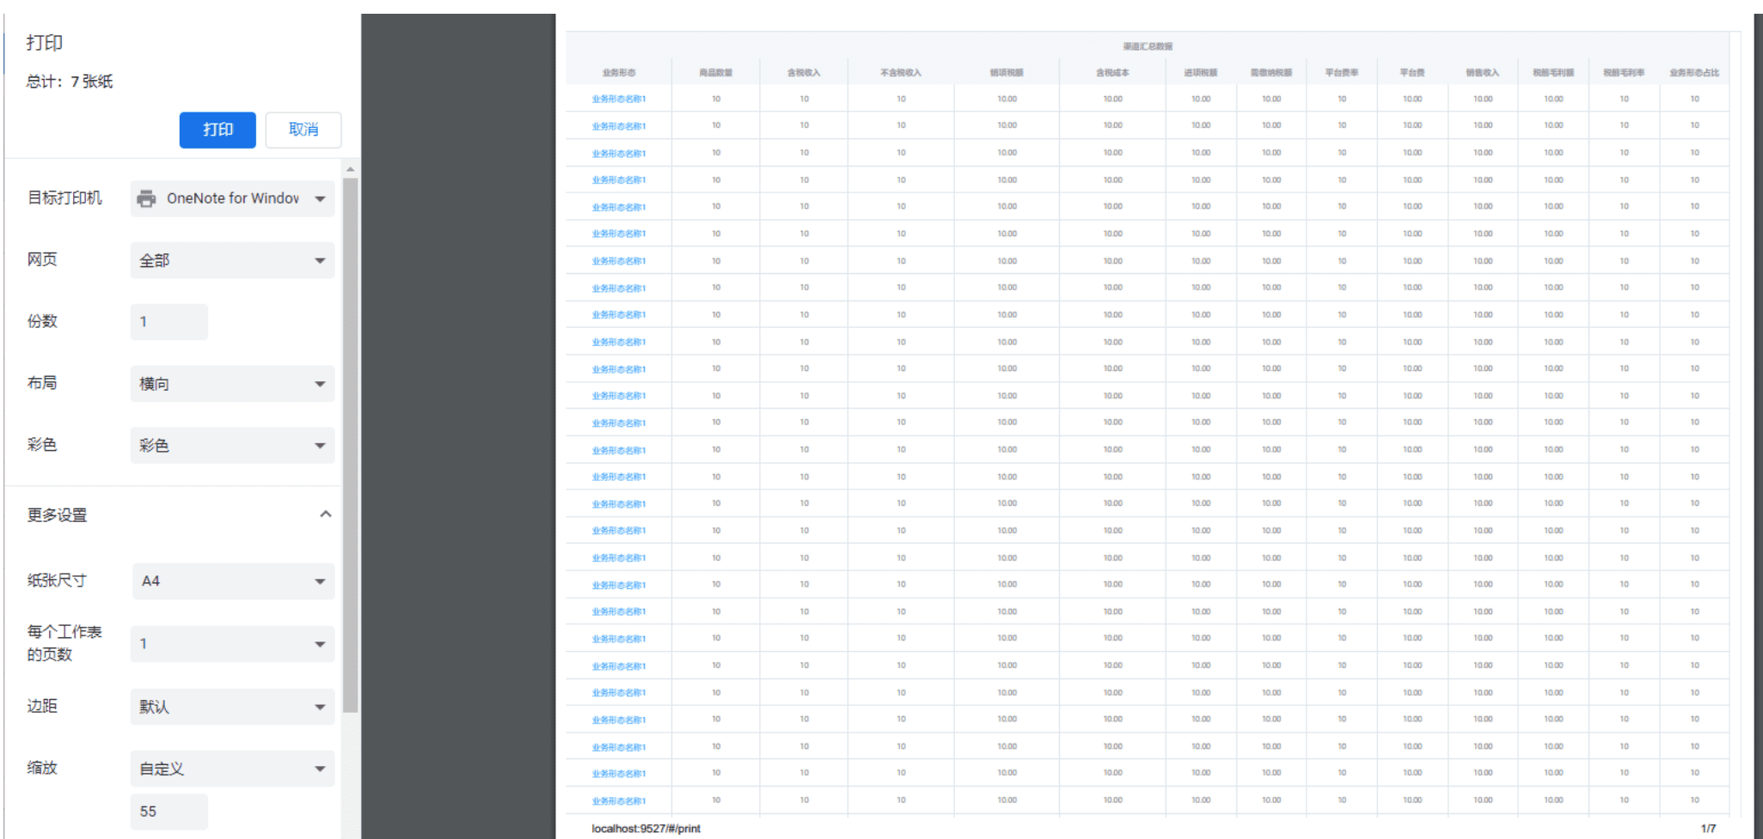Open the 目标打印机 destination dropdown arrow
The width and height of the screenshot is (1763, 839).
(320, 198)
